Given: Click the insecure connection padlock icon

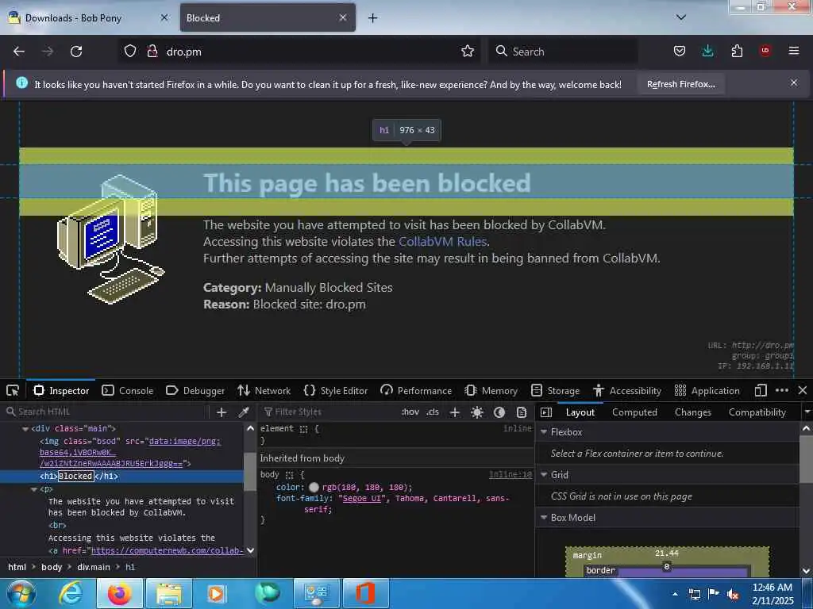Looking at the screenshot, I should pos(152,51).
